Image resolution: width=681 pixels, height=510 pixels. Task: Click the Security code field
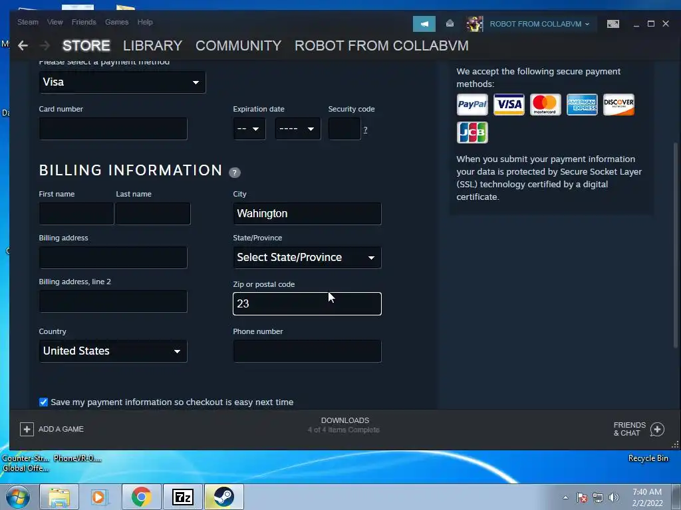coord(344,129)
